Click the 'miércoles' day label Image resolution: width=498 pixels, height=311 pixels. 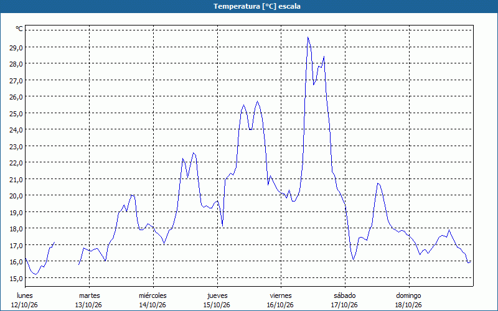(x=153, y=295)
